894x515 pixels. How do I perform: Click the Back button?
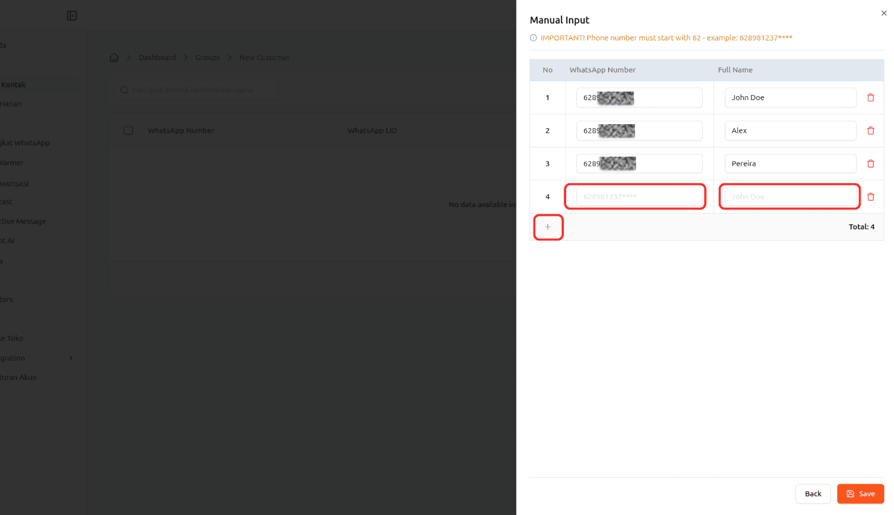point(813,494)
